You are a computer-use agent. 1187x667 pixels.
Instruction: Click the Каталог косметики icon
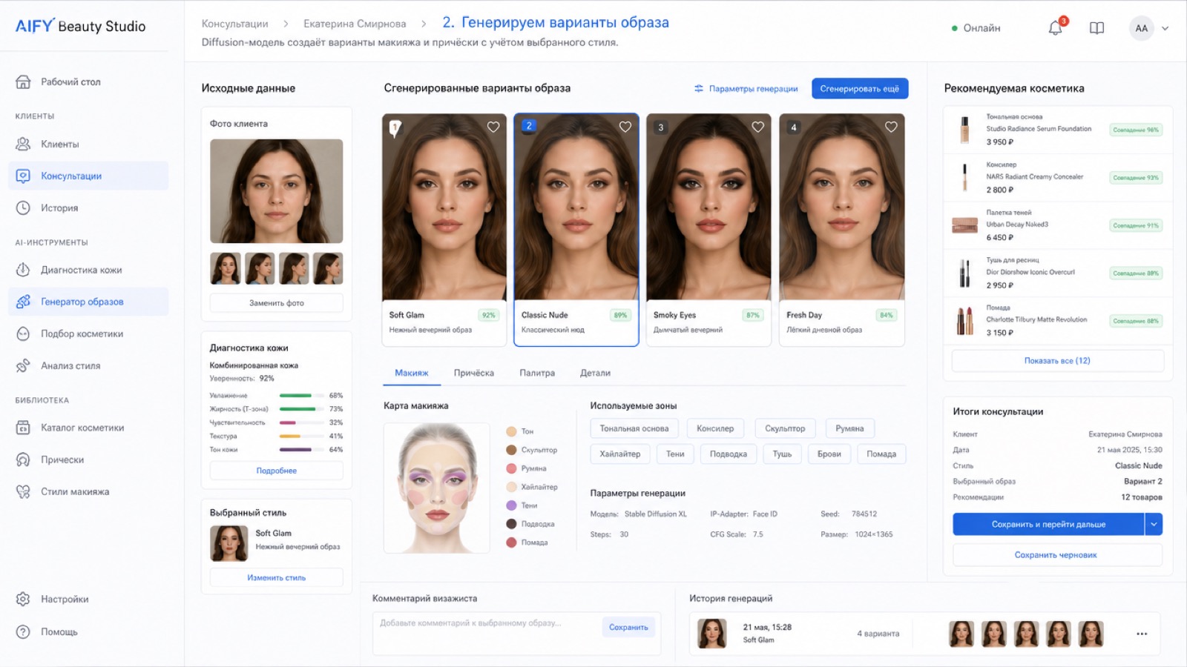click(x=23, y=428)
